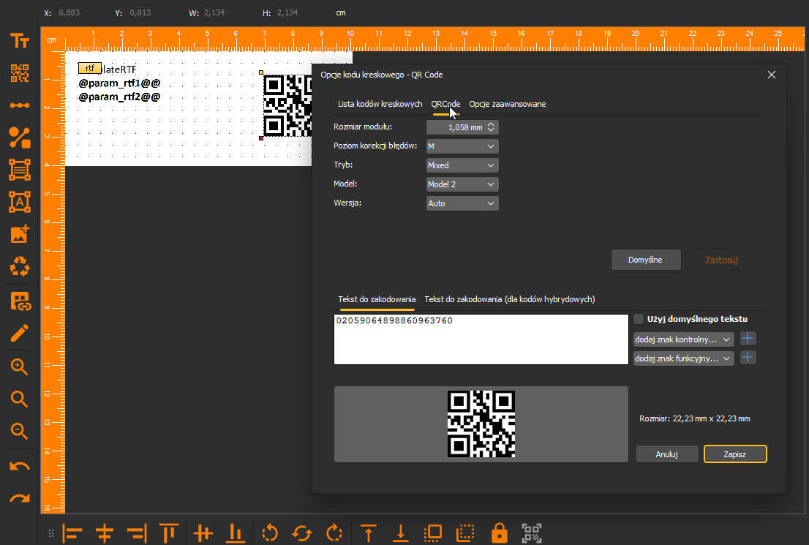Screen dimensions: 809x545
Task: Rotate the object clockwise
Action: [334, 533]
